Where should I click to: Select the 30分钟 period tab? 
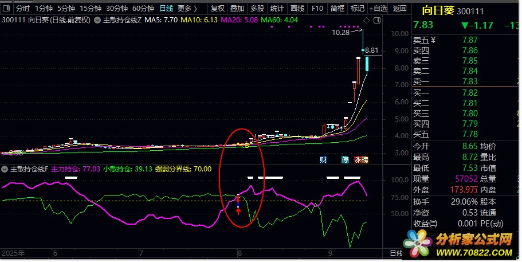click(117, 9)
